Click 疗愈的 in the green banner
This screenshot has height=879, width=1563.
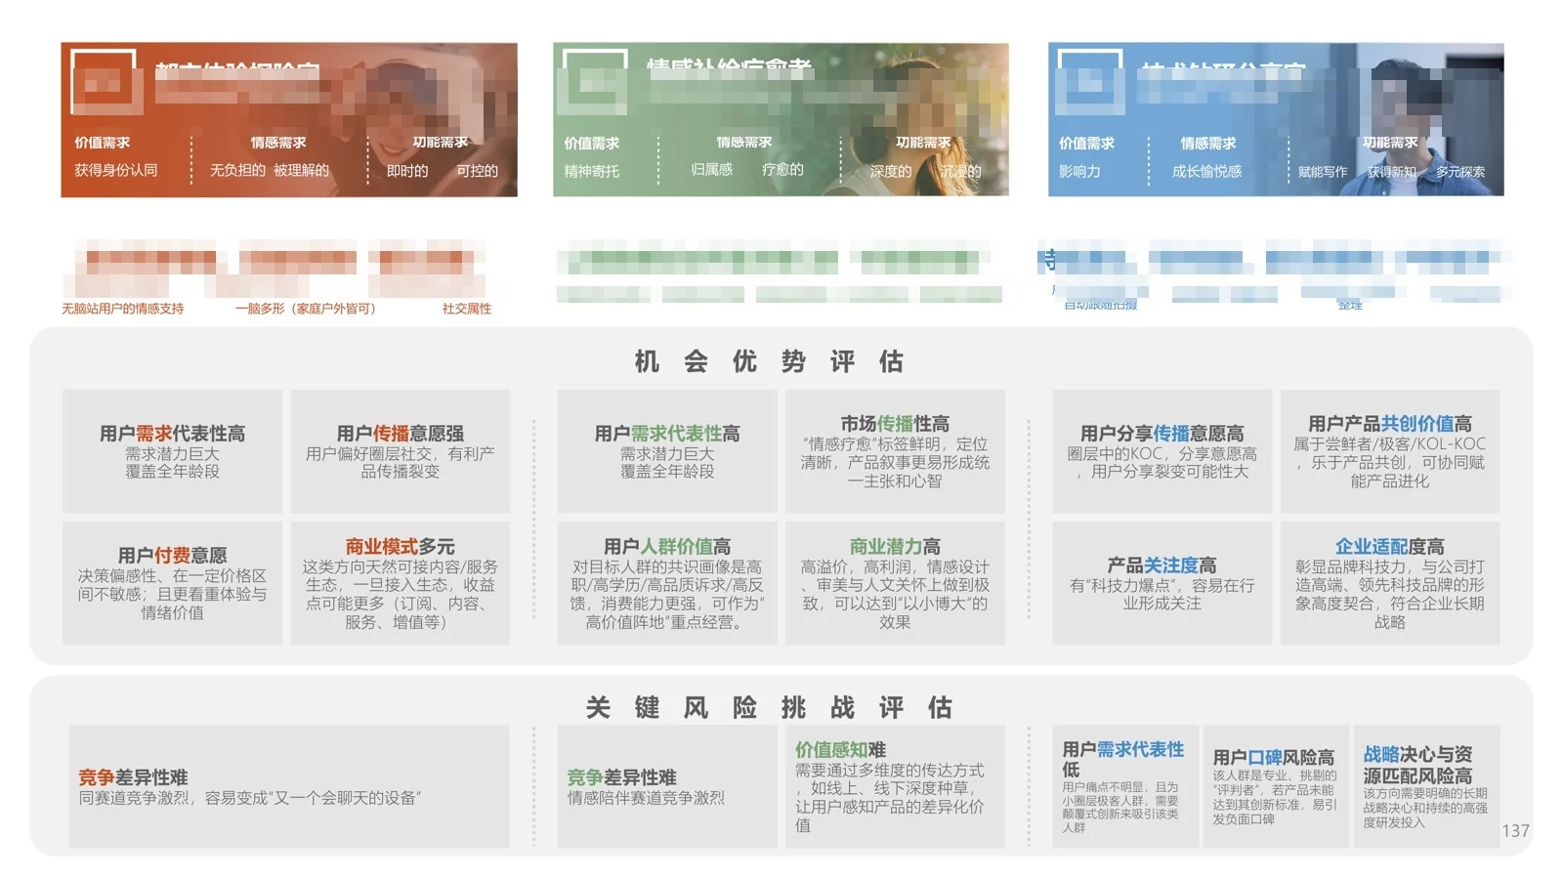pyautogui.click(x=782, y=170)
